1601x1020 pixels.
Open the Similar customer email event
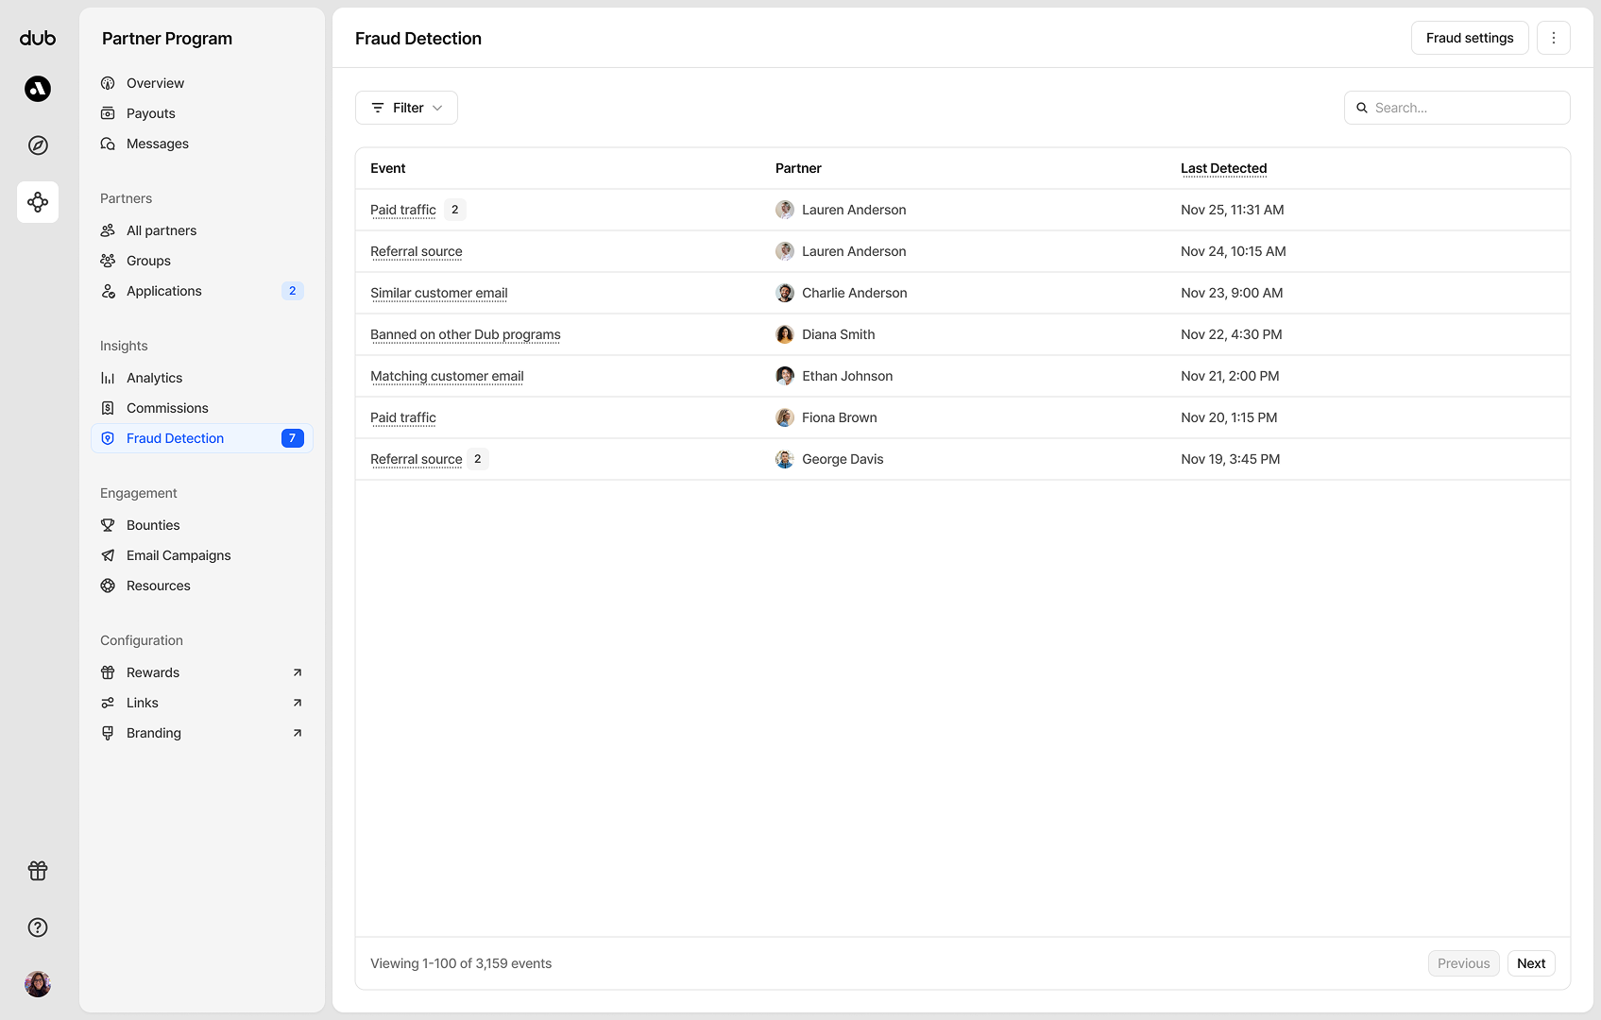tap(438, 293)
